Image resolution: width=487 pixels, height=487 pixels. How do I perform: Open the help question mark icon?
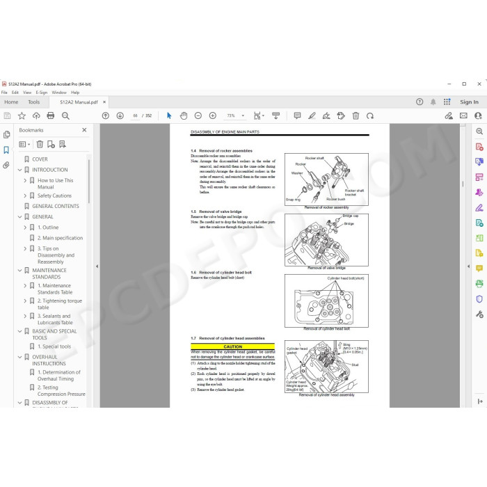[420, 102]
